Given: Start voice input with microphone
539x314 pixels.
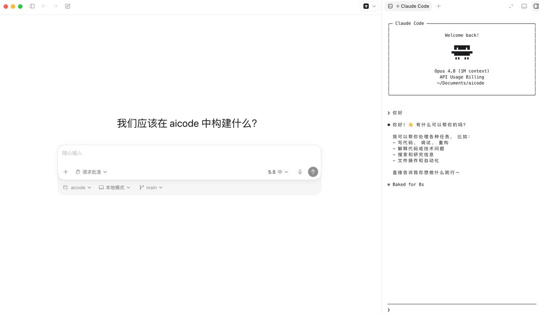Looking at the screenshot, I should 300,172.
